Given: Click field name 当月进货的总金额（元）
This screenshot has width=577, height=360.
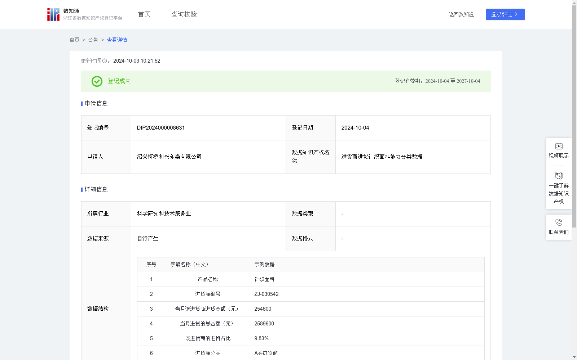Looking at the screenshot, I should (x=208, y=324).
